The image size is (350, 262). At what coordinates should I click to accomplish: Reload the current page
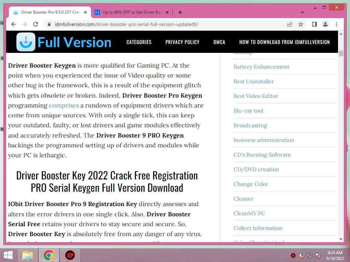(36, 24)
